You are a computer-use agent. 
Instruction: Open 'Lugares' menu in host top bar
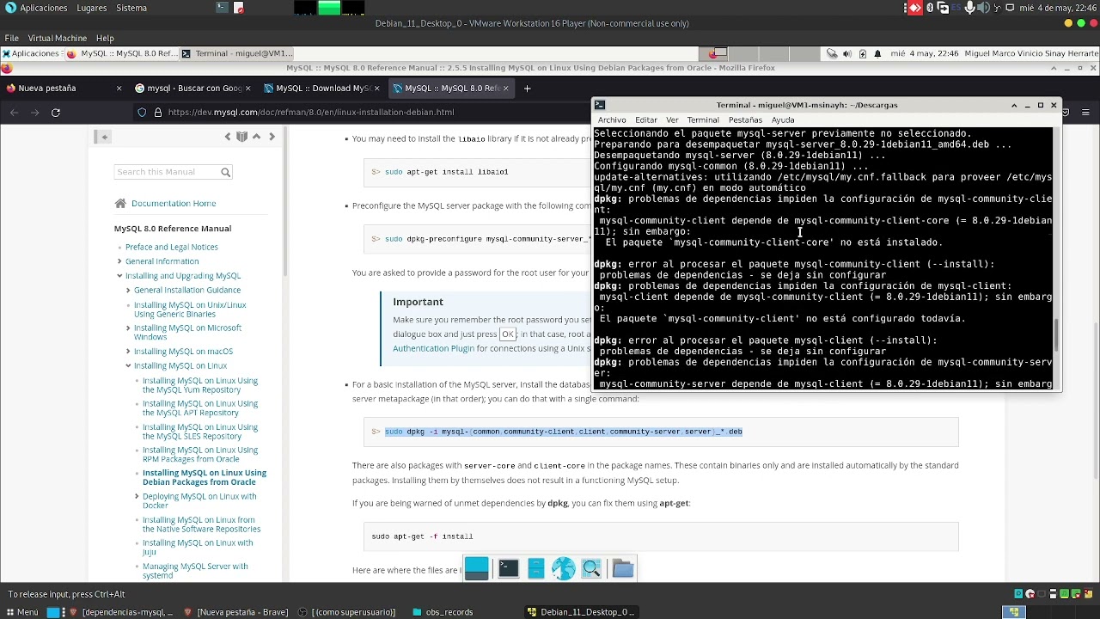[x=92, y=8]
